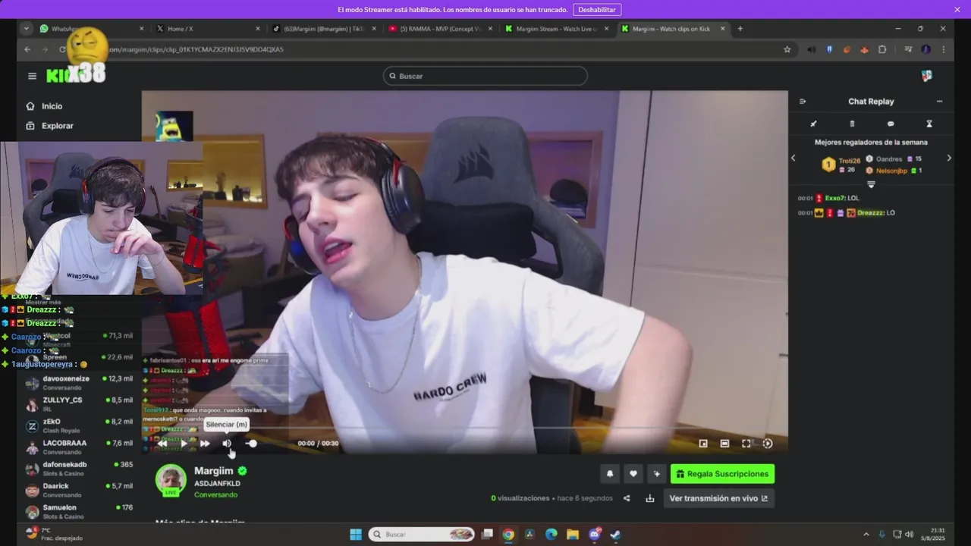Open the profile avatar menu on Kick
The image size is (971, 546).
[926, 76]
